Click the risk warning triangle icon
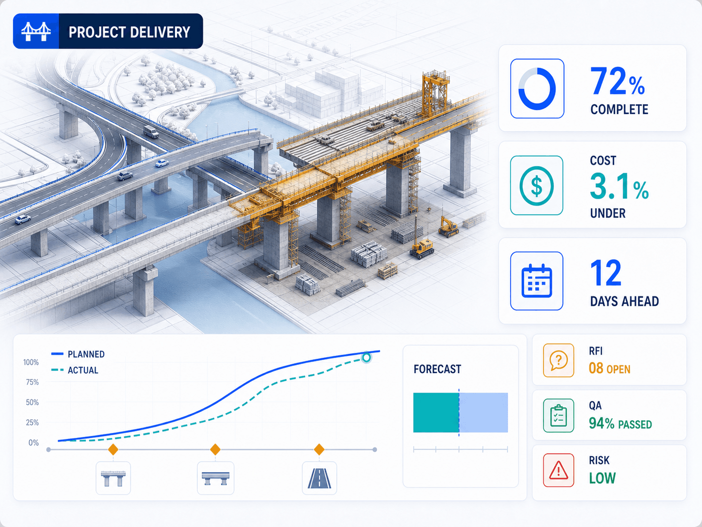Viewport: 702px width, 527px height. (558, 470)
